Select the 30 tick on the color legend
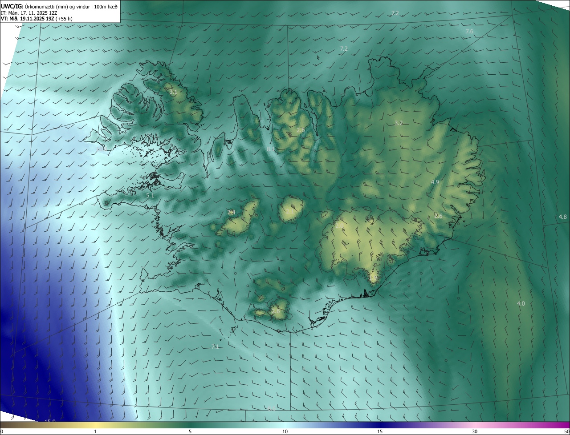 tap(475, 431)
